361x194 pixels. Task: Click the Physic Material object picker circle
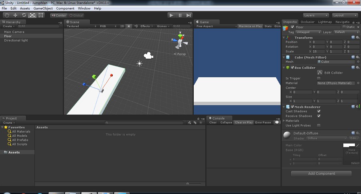[358, 83]
